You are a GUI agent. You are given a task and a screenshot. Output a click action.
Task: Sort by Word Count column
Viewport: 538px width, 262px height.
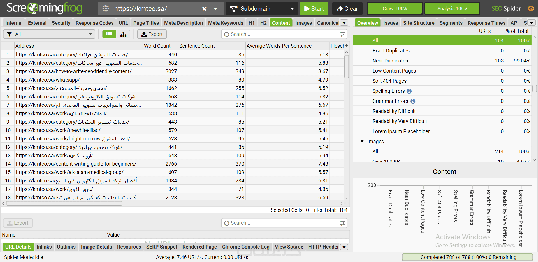pyautogui.click(x=160, y=46)
